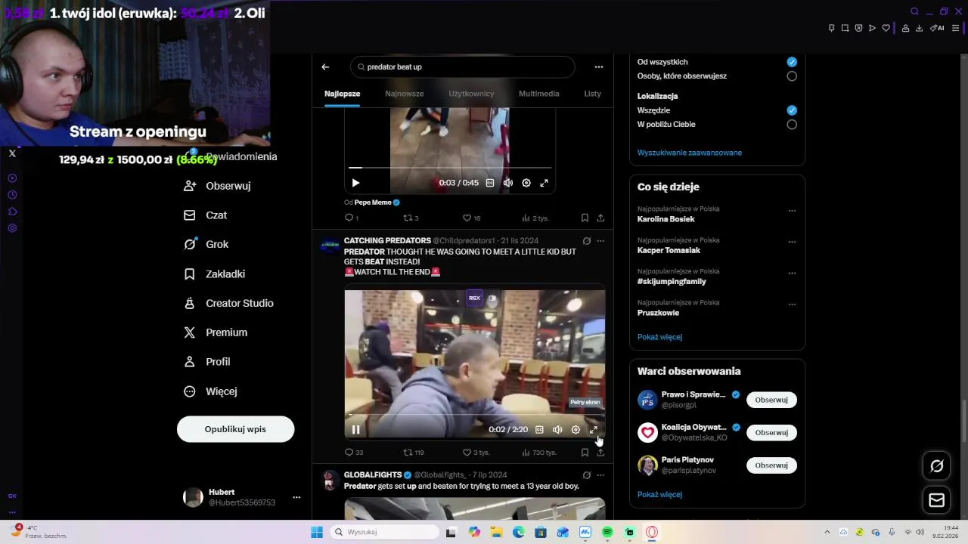Like the post with 3 tys. likes
968x544 pixels.
(x=476, y=453)
